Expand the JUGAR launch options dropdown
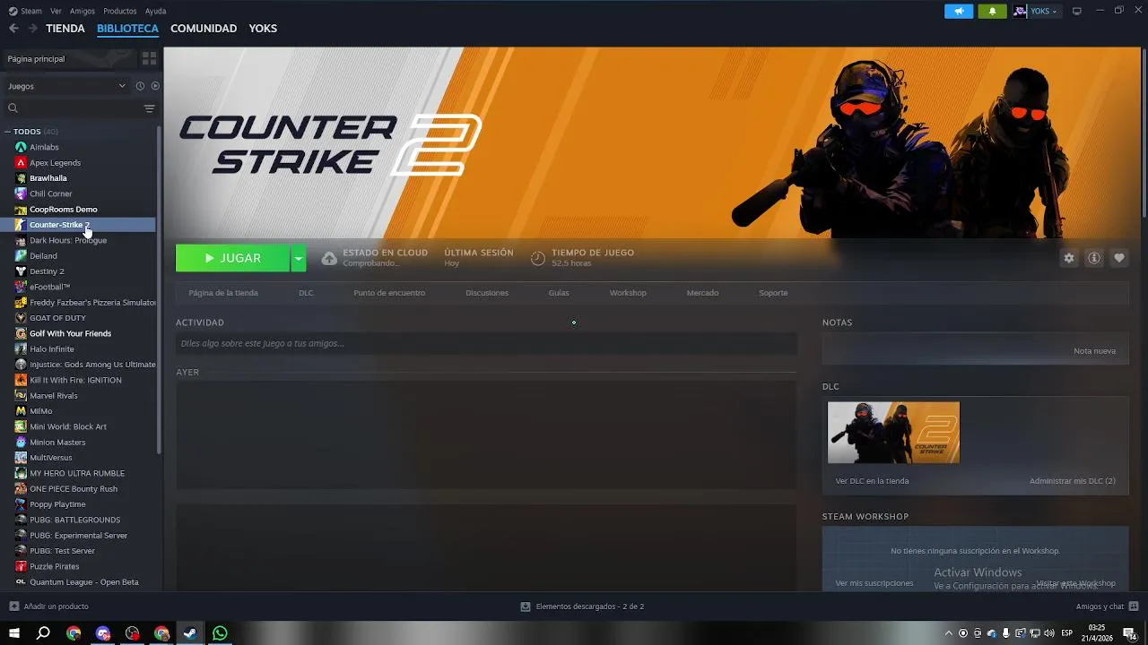1148x645 pixels. tap(299, 258)
